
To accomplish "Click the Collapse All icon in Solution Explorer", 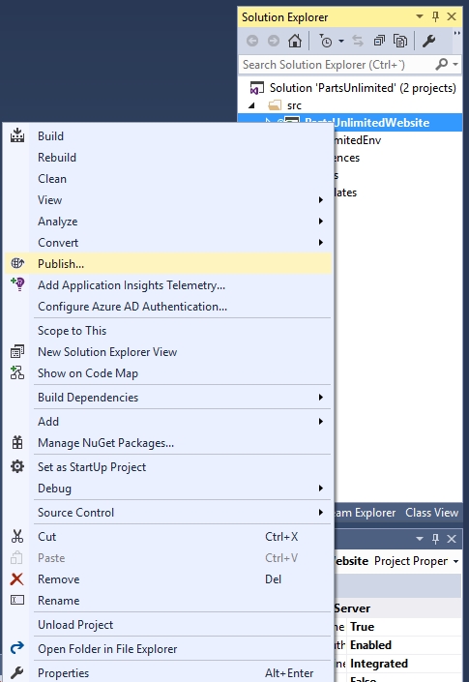I will pyautogui.click(x=379, y=41).
